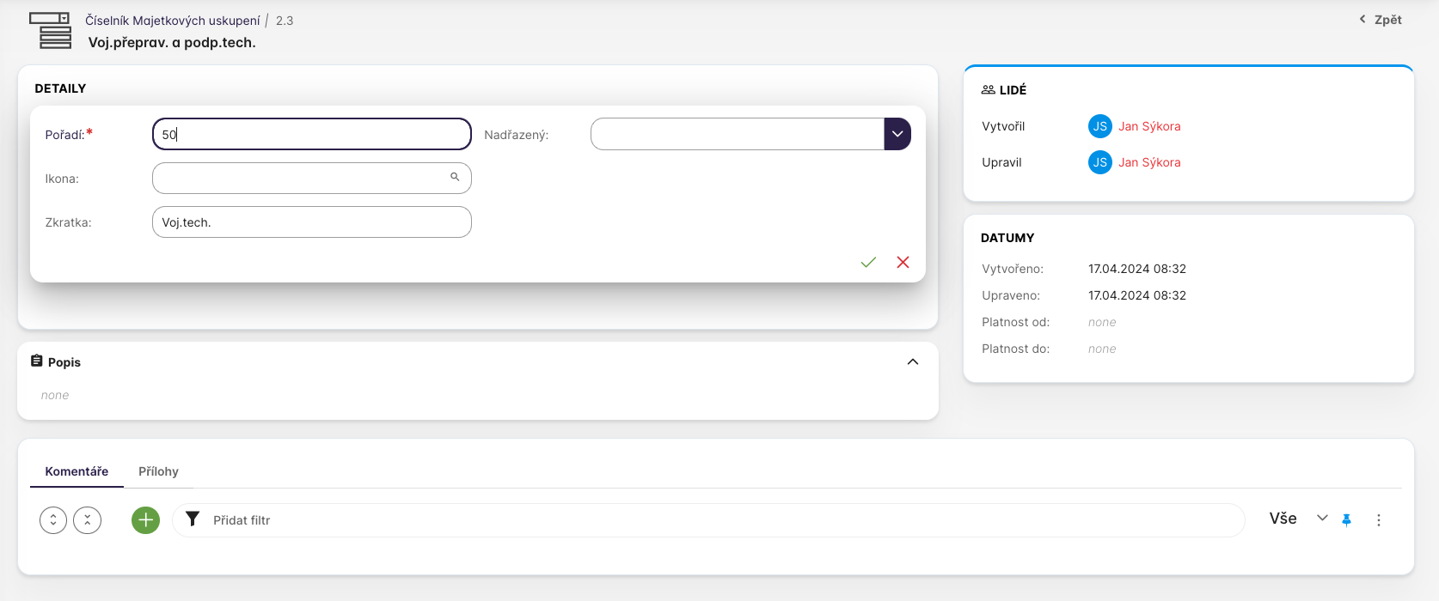Confirm edits with the green checkmark icon
The width and height of the screenshot is (1439, 601).
coord(868,263)
